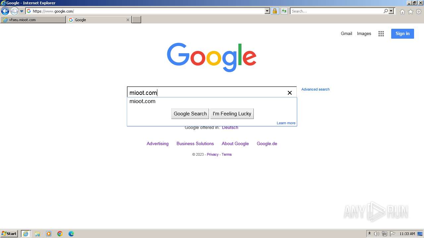Open the Advertising link
This screenshot has width=424, height=238.
tap(158, 143)
